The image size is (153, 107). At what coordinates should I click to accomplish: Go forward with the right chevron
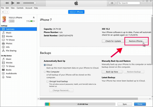[7, 12]
